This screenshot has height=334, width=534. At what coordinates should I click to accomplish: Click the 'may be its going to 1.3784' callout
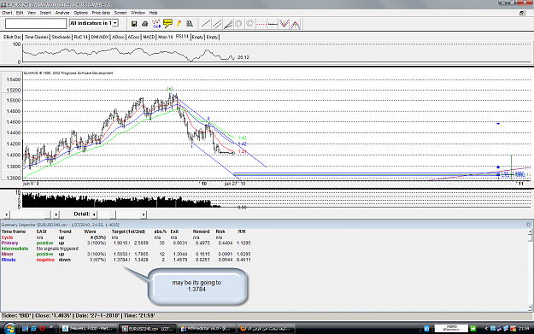coord(197,286)
